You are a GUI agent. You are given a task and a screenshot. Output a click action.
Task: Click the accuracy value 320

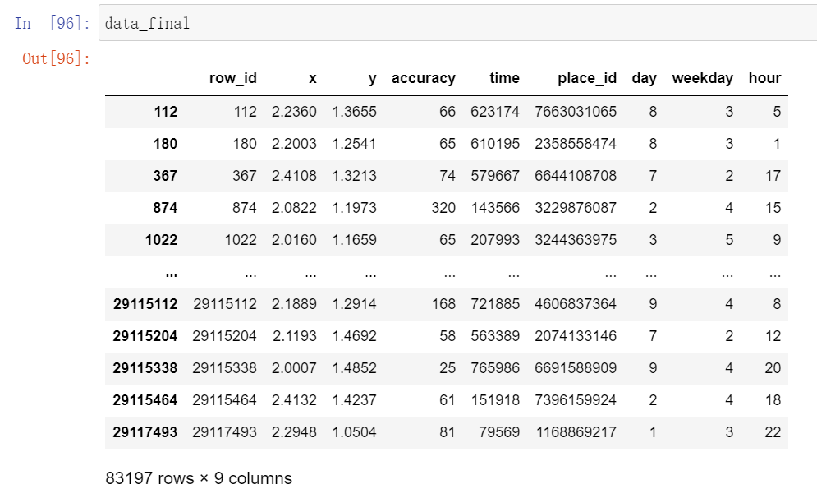(x=443, y=208)
